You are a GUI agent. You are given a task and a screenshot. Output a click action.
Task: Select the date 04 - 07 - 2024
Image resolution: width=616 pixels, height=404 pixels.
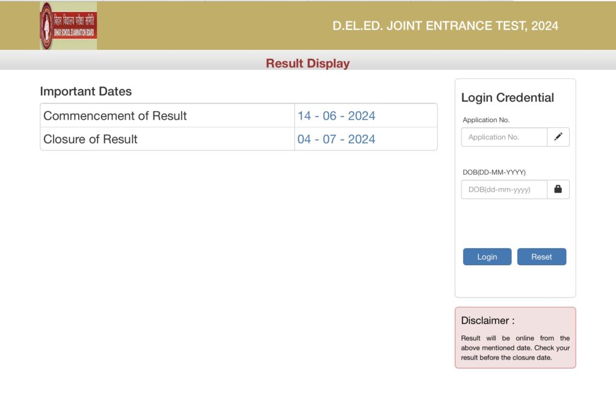click(x=336, y=139)
